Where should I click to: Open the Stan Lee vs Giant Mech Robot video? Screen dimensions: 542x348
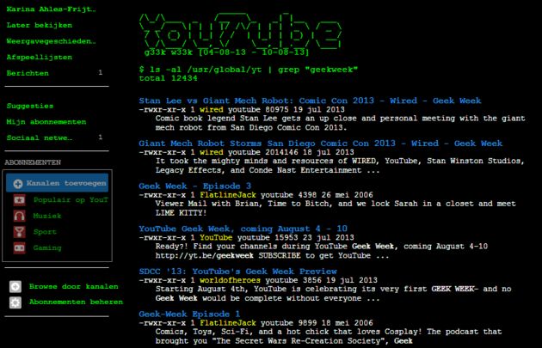[310, 101]
